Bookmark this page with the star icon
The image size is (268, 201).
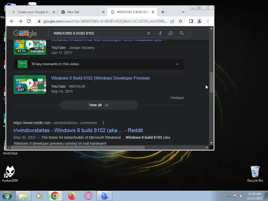(x=181, y=21)
